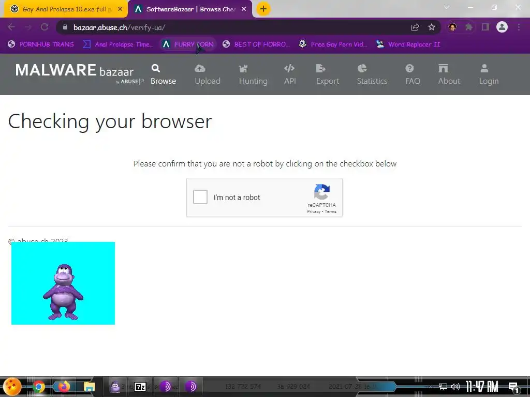Open the Chrome profile menu
This screenshot has height=397, width=530.
pyautogui.click(x=502, y=27)
